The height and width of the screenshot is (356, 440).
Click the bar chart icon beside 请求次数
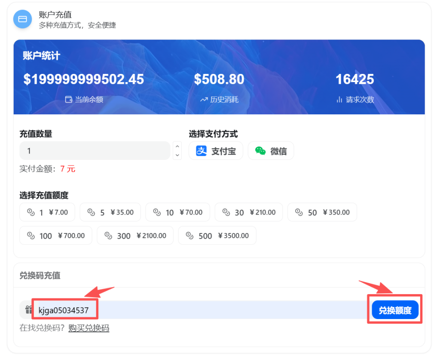339,100
